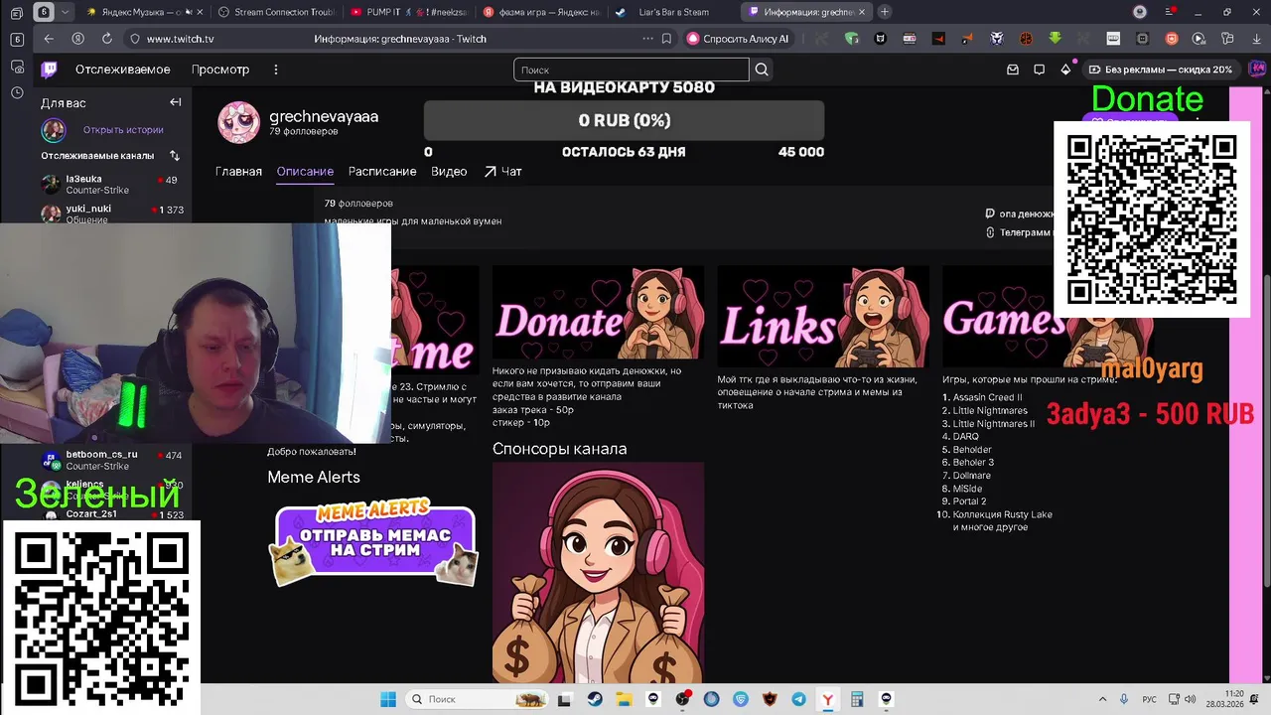Screen dimensions: 1271x715
Task: Click the Twitch search magnifier button
Action: [762, 70]
